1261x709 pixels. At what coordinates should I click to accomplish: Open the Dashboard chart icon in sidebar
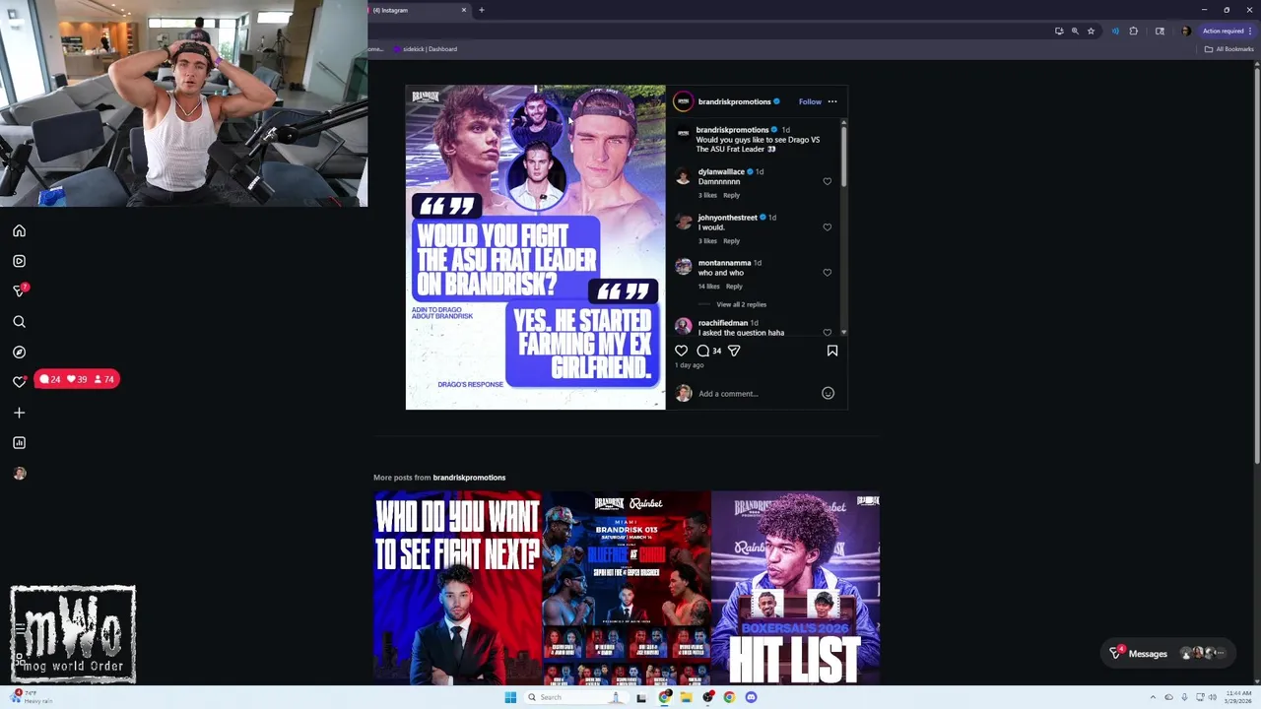(19, 443)
